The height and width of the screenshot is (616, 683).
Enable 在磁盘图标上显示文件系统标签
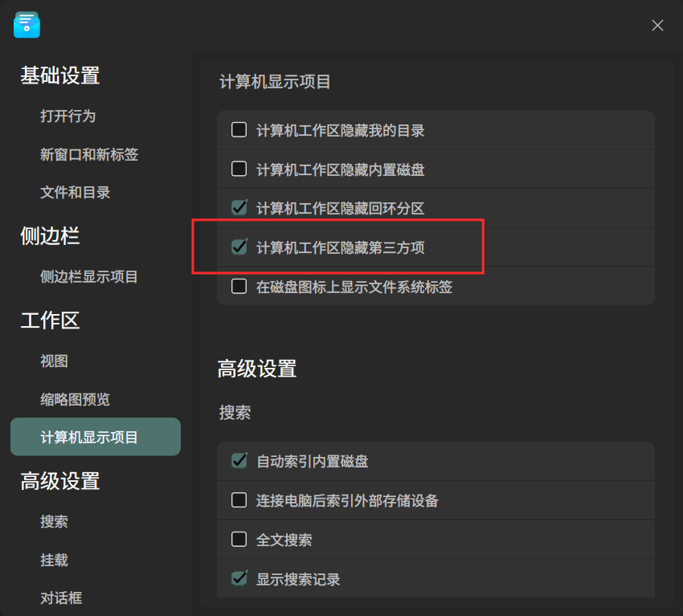(239, 287)
